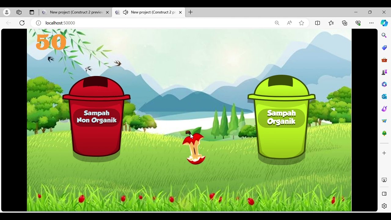Open the Workspaces icon in title bar
This screenshot has width=391, height=220.
19,12
